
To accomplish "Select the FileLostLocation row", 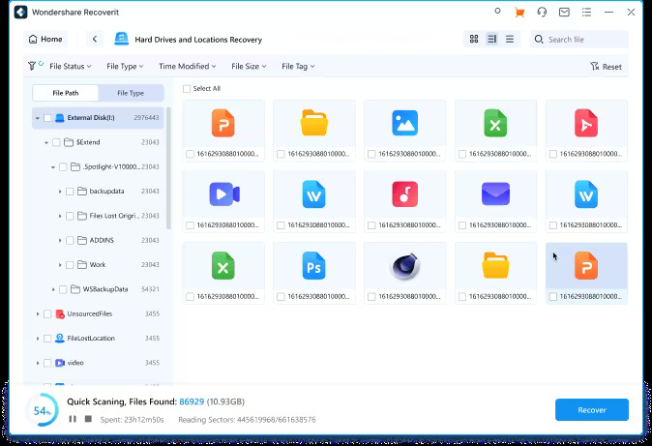I will (x=98, y=339).
